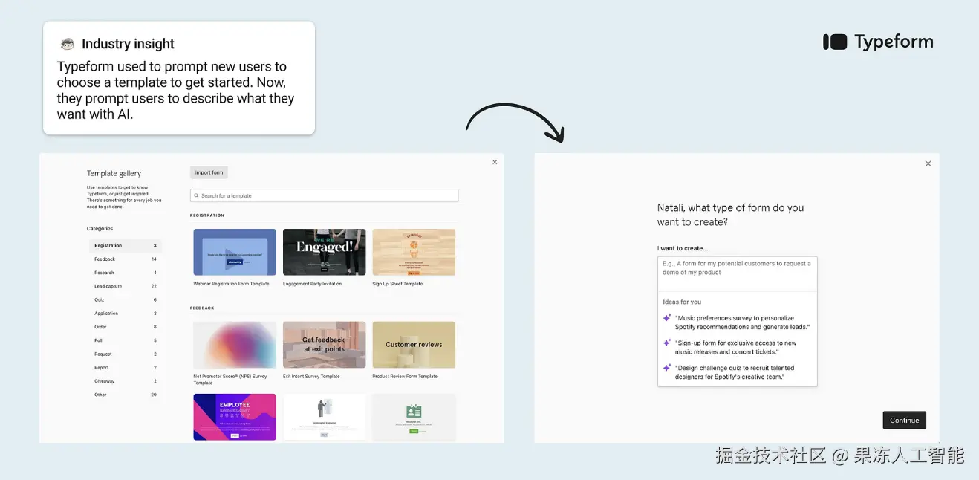Click the 'Webinar Registration Form Template' caption
This screenshot has width=979, height=480.
click(231, 284)
